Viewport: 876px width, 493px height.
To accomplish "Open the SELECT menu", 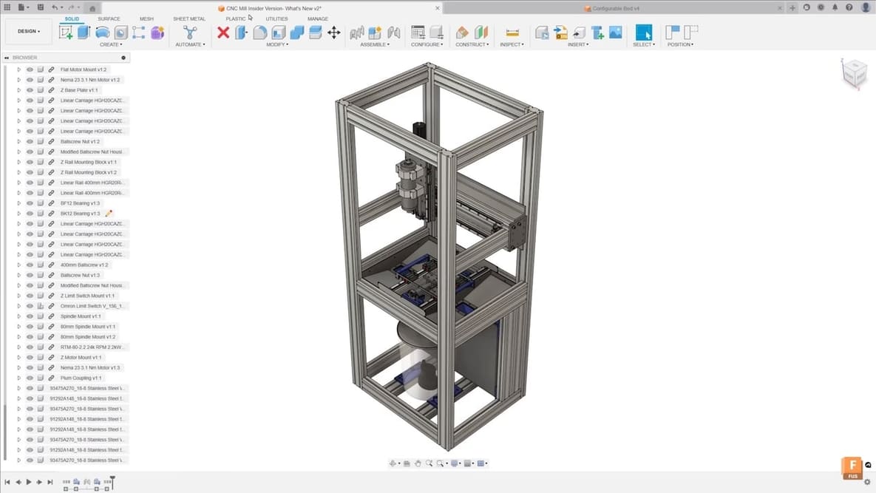I will pyautogui.click(x=644, y=44).
